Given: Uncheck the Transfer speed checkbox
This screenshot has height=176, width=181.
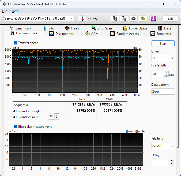Looking at the screenshot, I should click(16, 43).
